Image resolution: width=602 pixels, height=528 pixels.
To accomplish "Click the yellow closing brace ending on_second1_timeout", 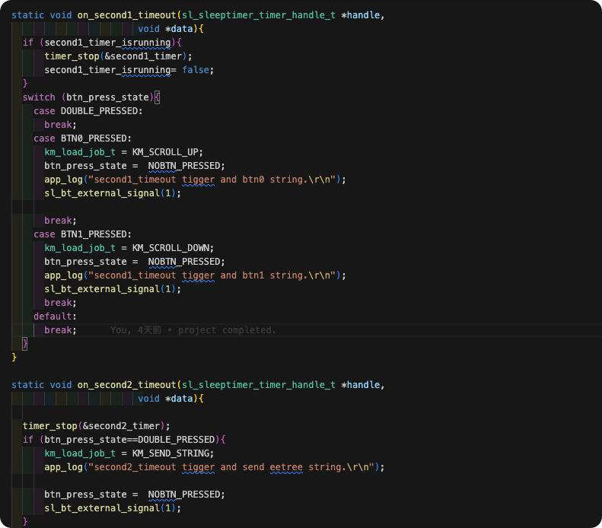I will pos(14,358).
